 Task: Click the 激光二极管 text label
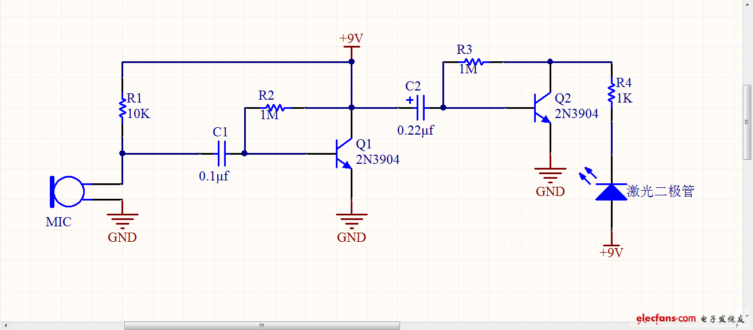click(660, 192)
